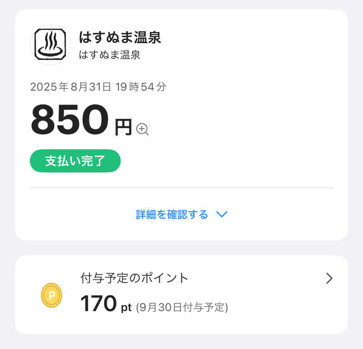Click the (9月30日付与予定) date note

point(182,307)
